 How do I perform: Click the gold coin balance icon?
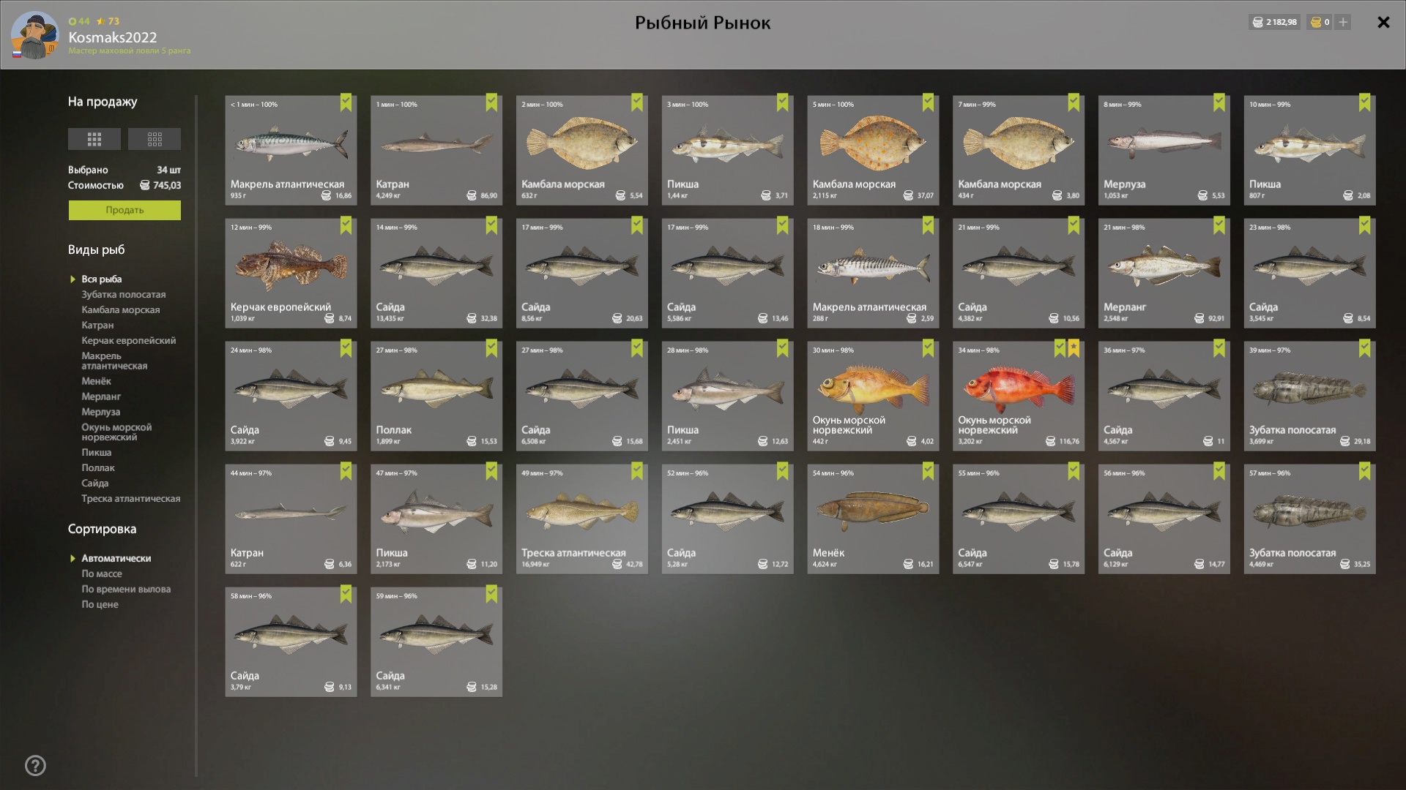click(1316, 22)
